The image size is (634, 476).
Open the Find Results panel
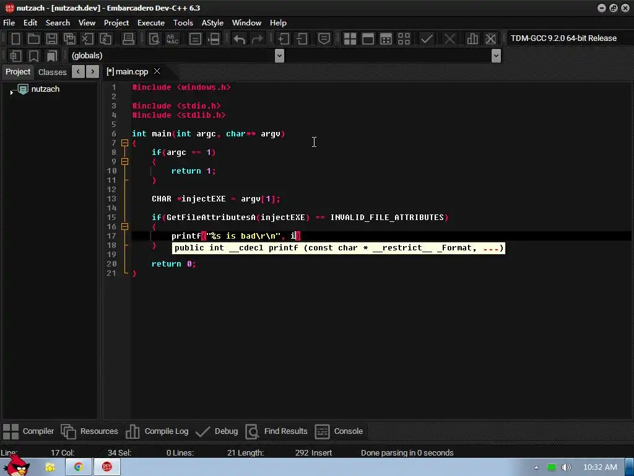click(x=277, y=431)
